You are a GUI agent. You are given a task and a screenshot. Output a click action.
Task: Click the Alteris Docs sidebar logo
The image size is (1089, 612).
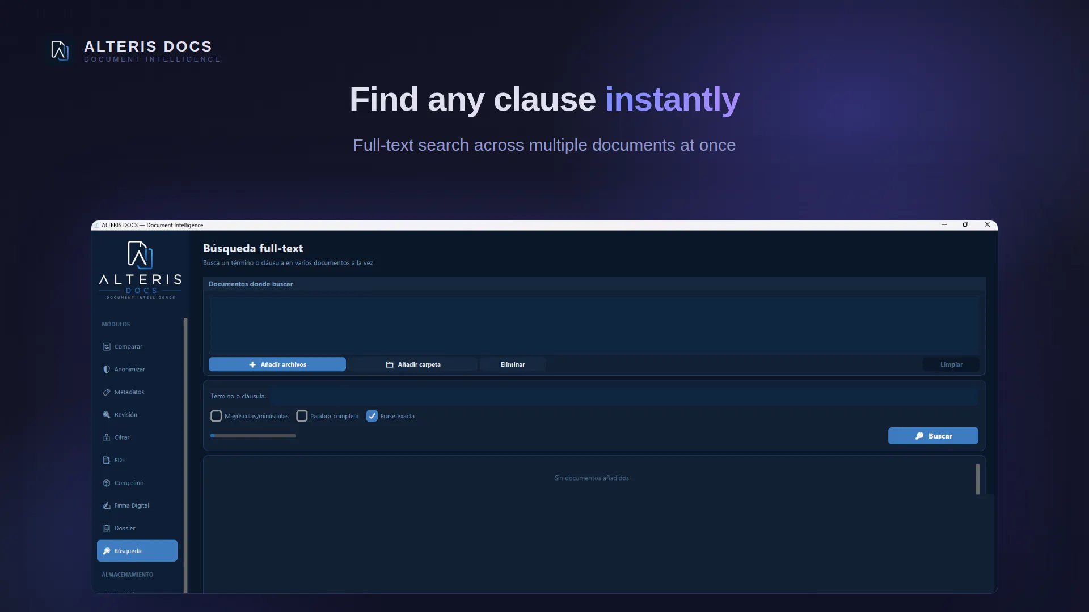[141, 270]
